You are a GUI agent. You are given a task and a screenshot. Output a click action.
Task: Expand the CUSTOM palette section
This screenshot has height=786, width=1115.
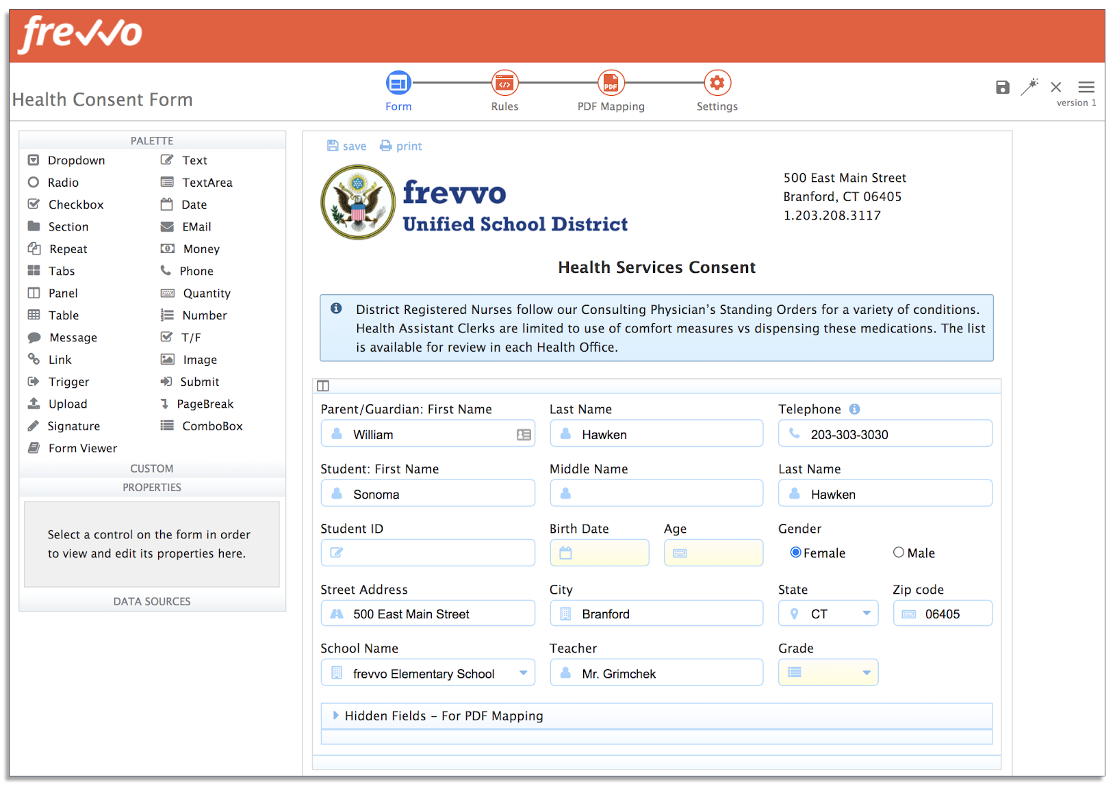[x=152, y=469]
